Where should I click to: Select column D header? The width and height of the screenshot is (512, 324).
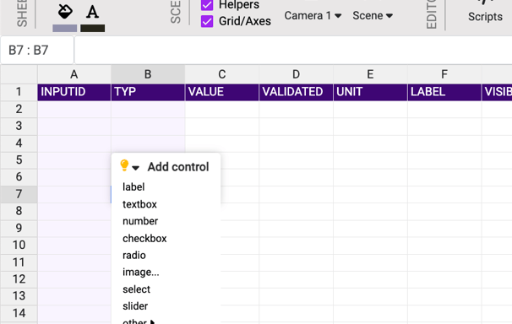(296, 74)
